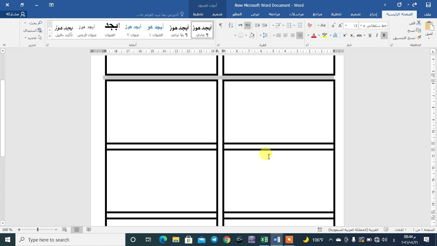Adjust the zoom slider in status bar

click(38, 230)
